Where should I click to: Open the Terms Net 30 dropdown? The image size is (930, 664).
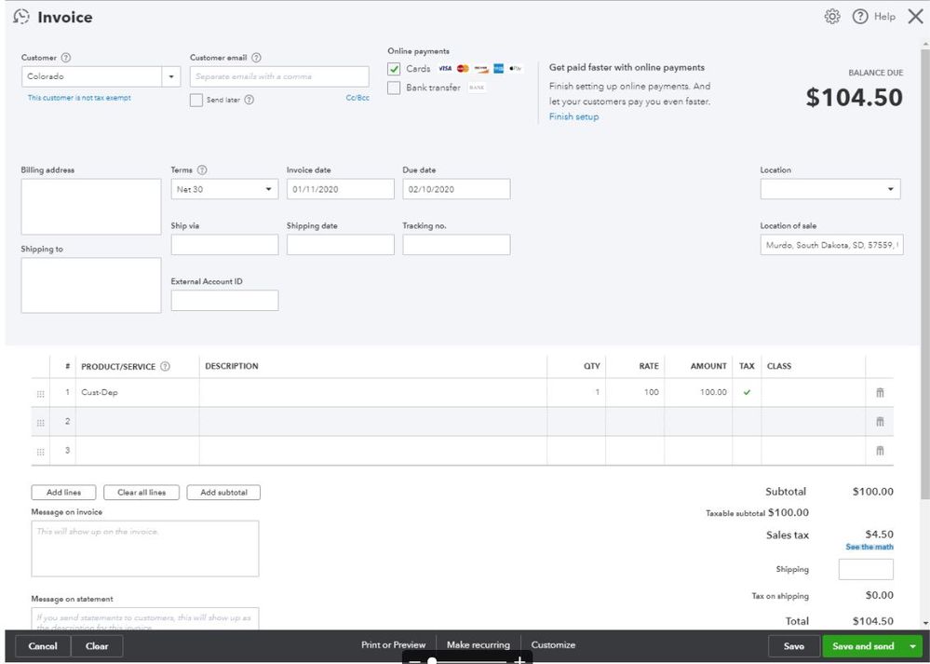(224, 189)
